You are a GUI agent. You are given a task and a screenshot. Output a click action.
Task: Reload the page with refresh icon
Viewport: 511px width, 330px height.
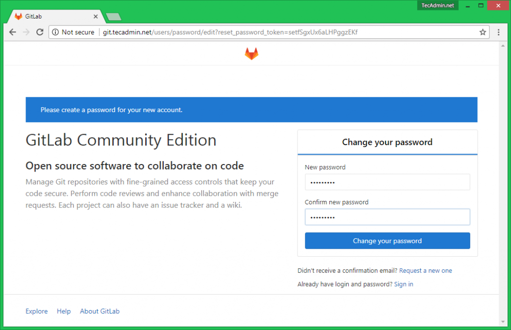point(40,32)
